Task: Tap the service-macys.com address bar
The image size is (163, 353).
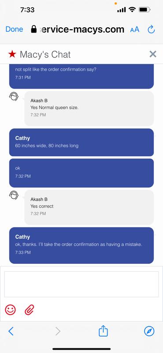Action: coord(78,29)
